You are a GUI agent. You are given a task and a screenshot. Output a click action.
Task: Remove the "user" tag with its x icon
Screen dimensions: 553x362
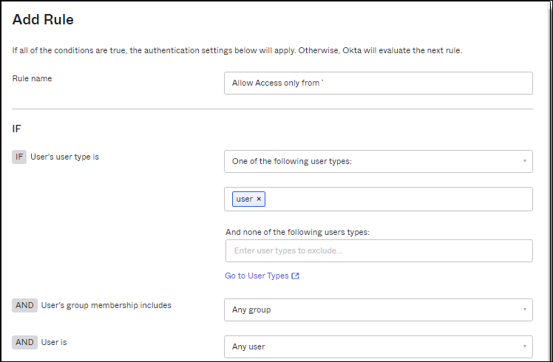[259, 199]
